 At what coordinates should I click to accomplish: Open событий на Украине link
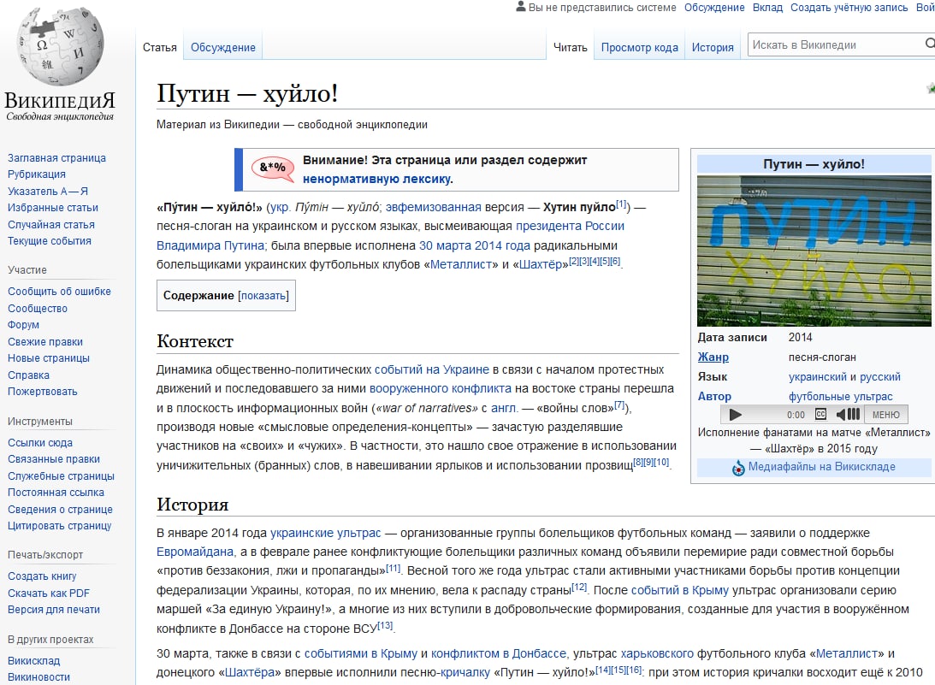432,370
